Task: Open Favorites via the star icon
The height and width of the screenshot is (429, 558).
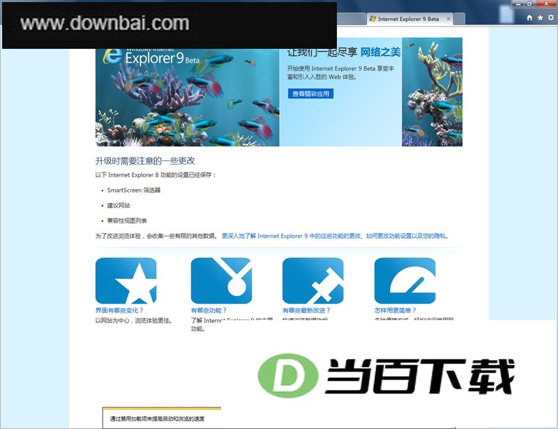Action: [540, 18]
